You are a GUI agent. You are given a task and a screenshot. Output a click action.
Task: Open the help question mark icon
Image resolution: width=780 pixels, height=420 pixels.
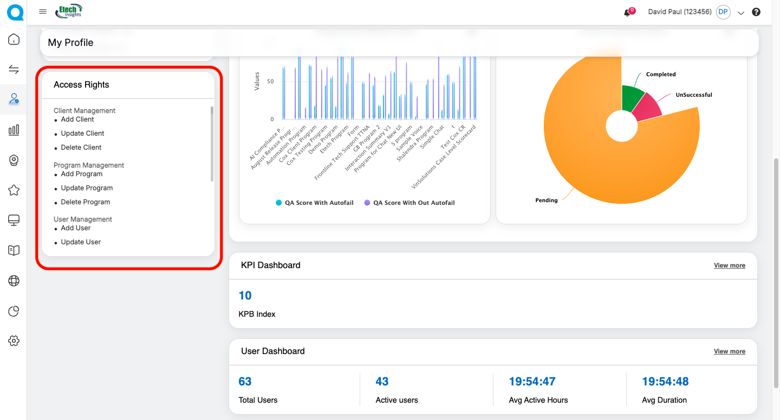756,12
